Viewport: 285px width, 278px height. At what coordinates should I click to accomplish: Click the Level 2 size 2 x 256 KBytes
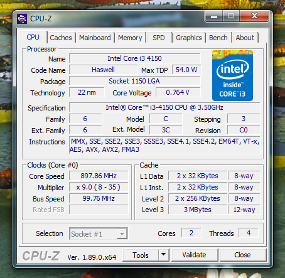coord(198,198)
